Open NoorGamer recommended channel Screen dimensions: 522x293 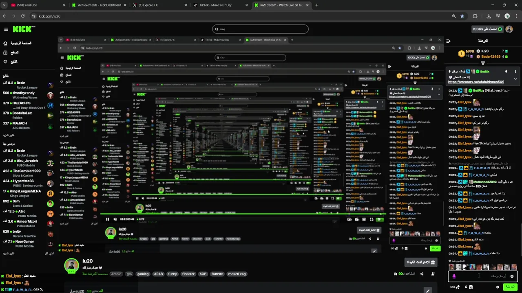28,244
